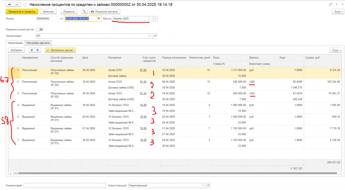Open the date picker calendar icon

pyautogui.click(x=99, y=19)
